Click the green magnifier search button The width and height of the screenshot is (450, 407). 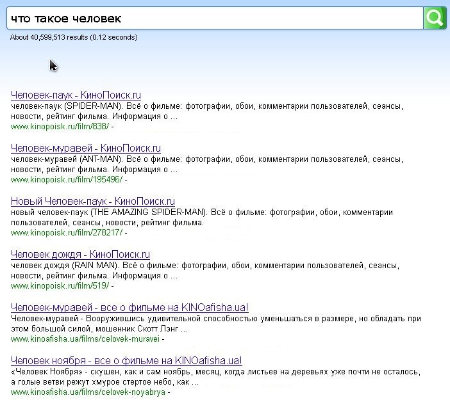435,18
